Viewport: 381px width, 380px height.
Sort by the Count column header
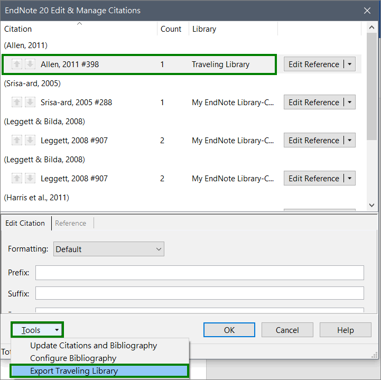click(x=173, y=29)
